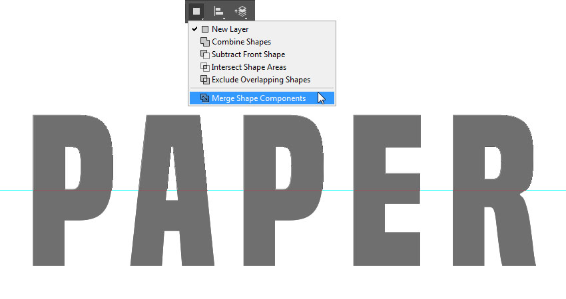
Task: Open the Path arrangement icon
Action: 240,11
